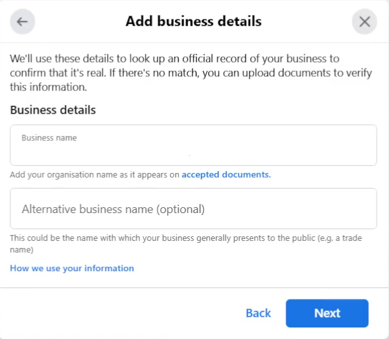Go back using the Back link beside Next
389x339 pixels.
point(258,313)
